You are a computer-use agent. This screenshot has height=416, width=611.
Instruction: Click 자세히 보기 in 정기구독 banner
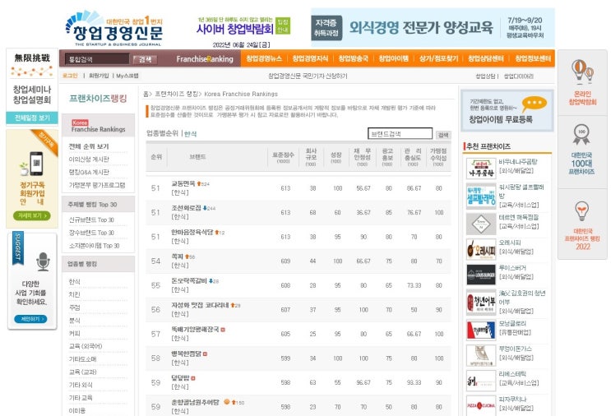[32, 215]
